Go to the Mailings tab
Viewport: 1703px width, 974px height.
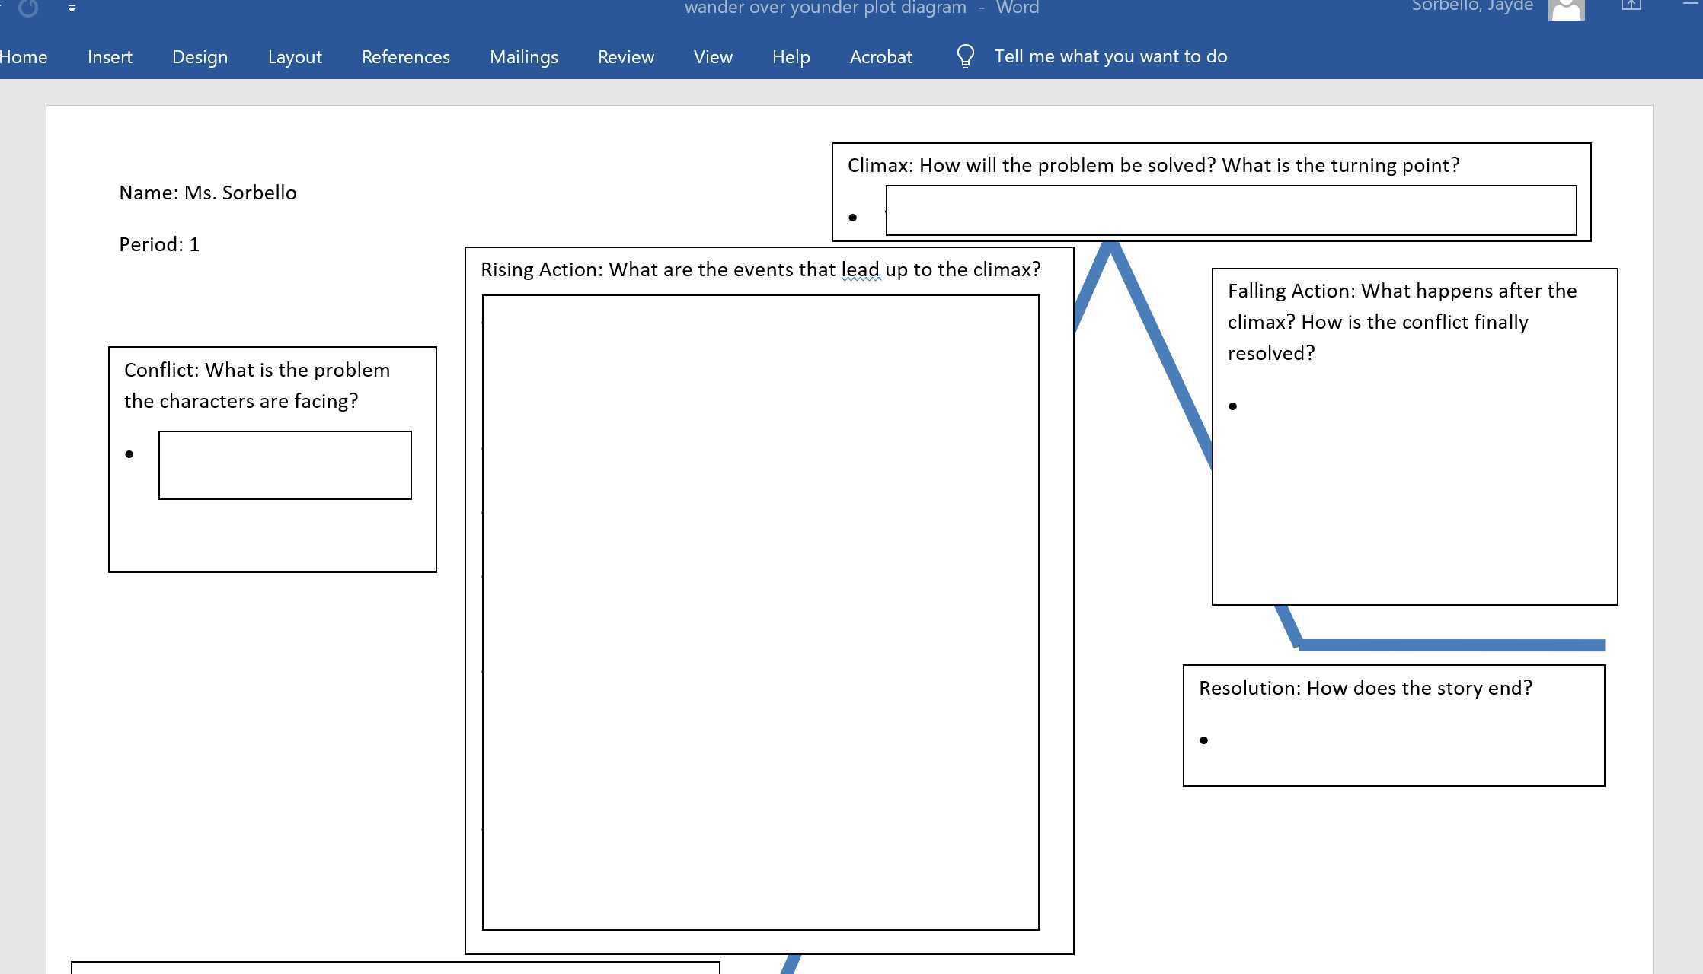coord(523,57)
